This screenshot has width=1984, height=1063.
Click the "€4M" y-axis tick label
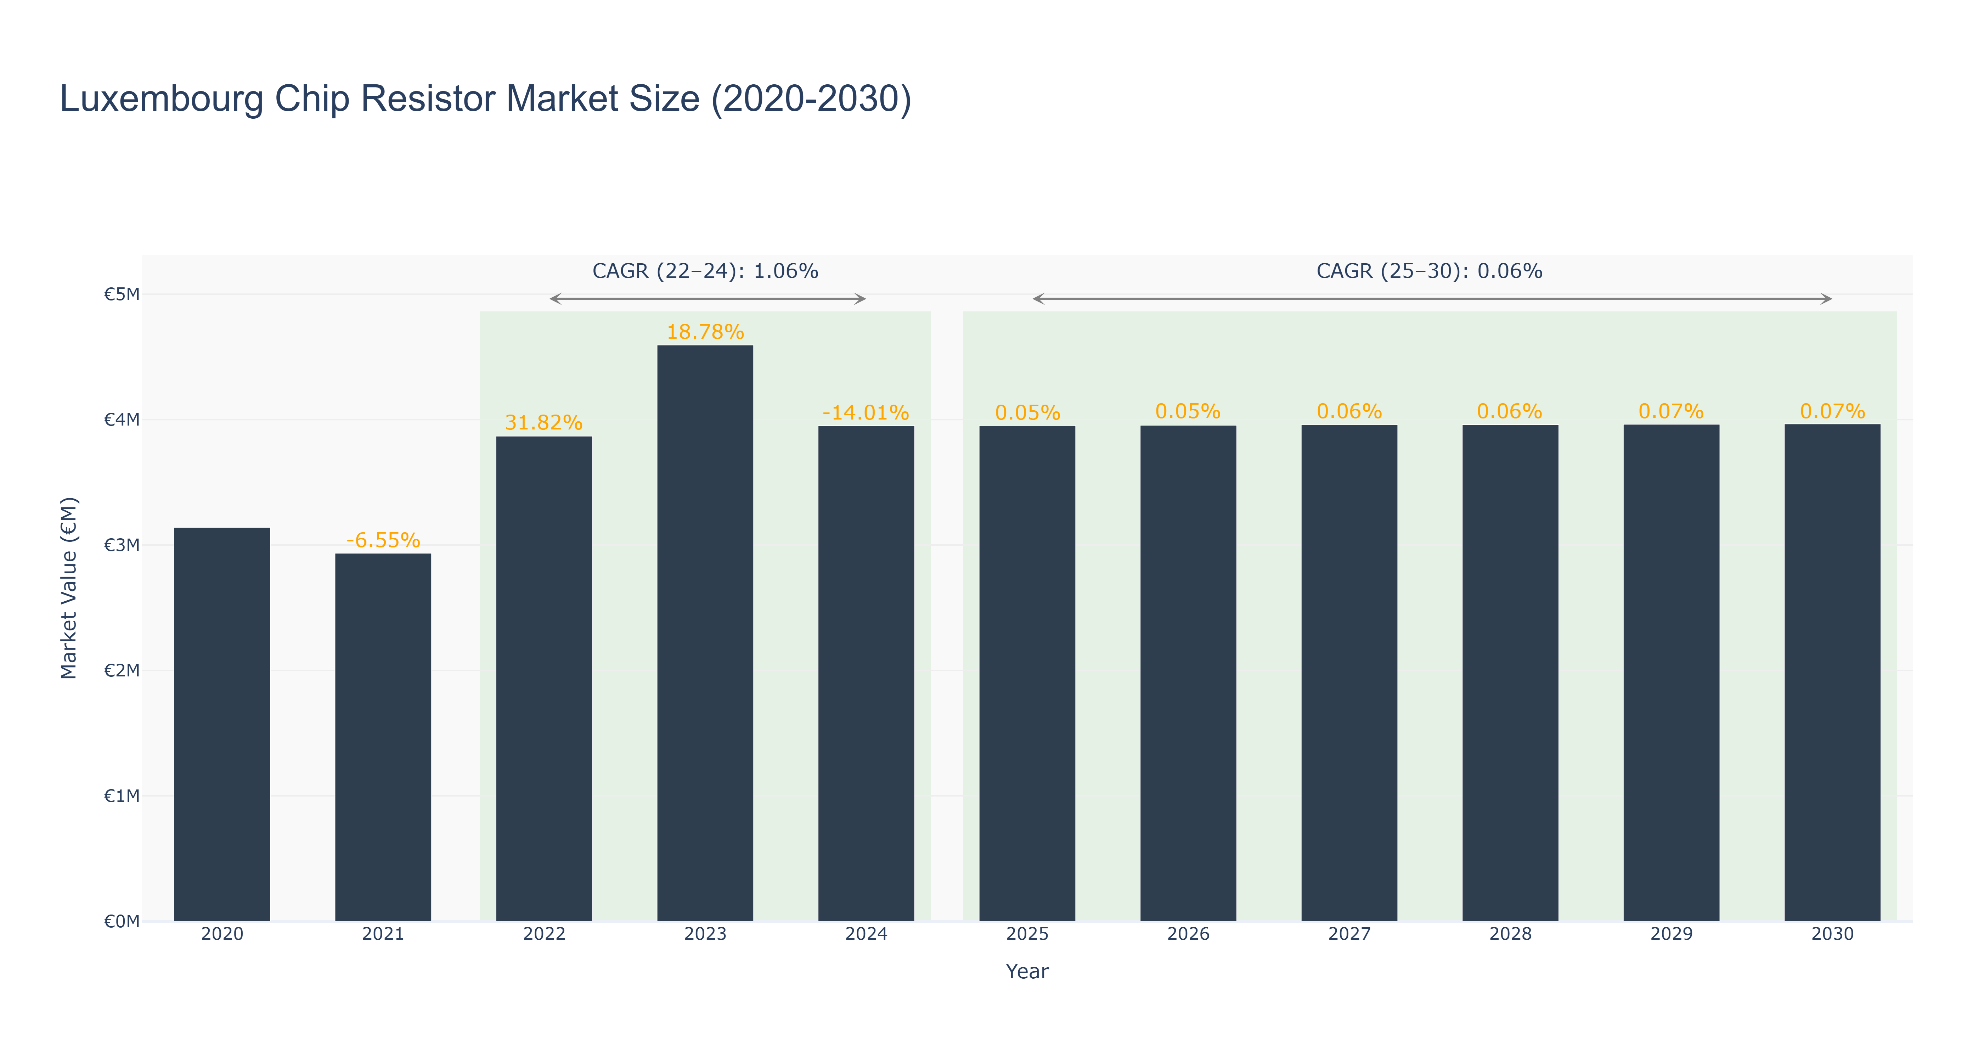pyautogui.click(x=122, y=420)
